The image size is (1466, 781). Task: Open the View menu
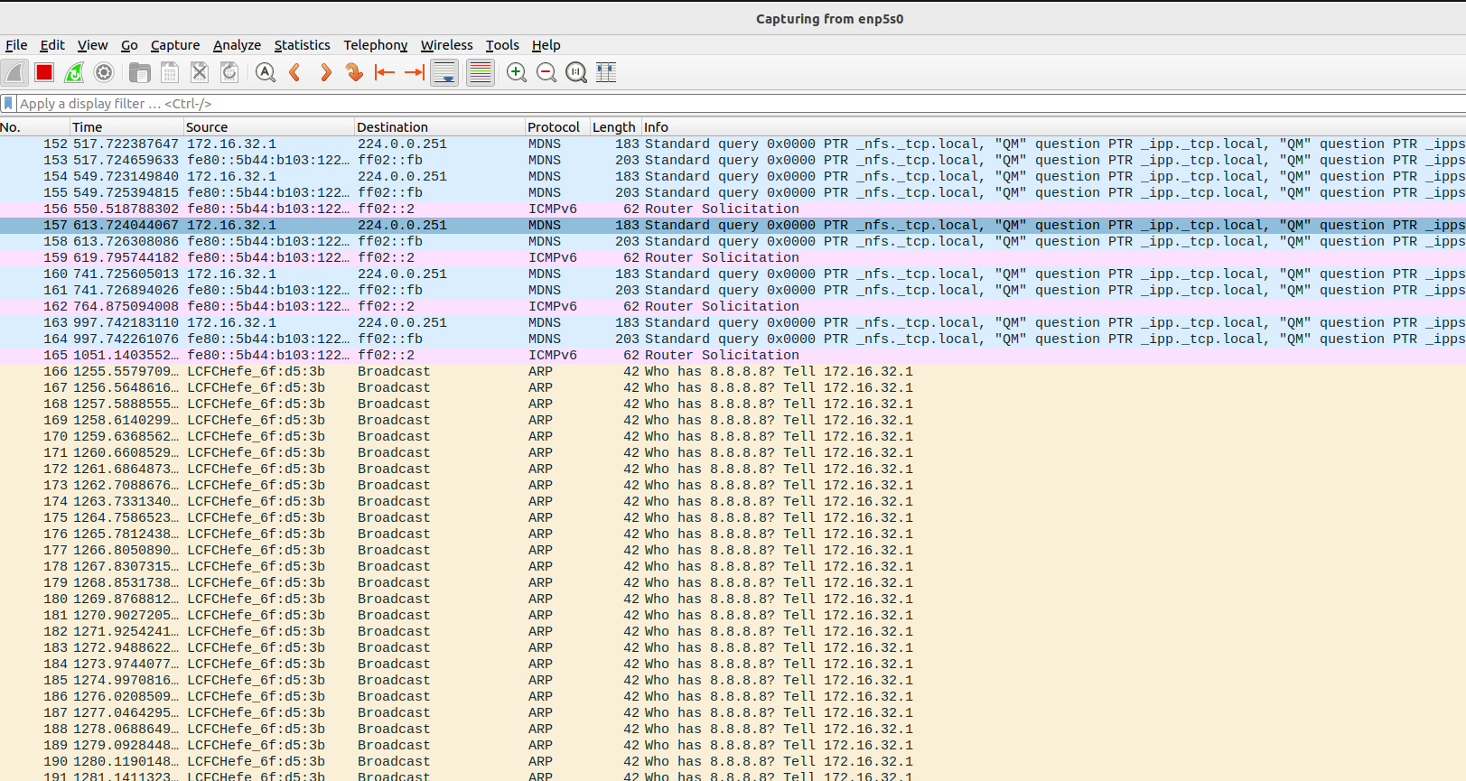click(x=92, y=45)
